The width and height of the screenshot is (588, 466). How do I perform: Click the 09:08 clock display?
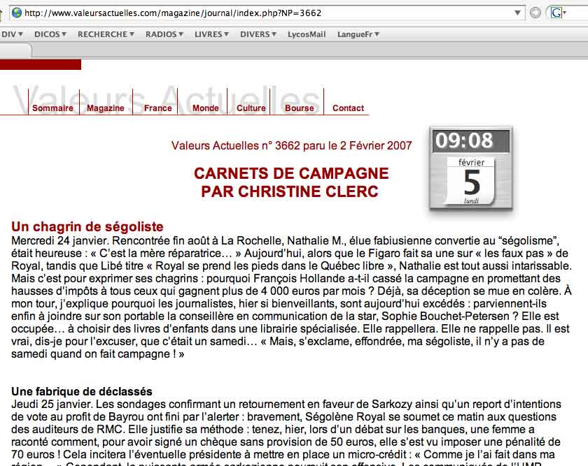[470, 141]
